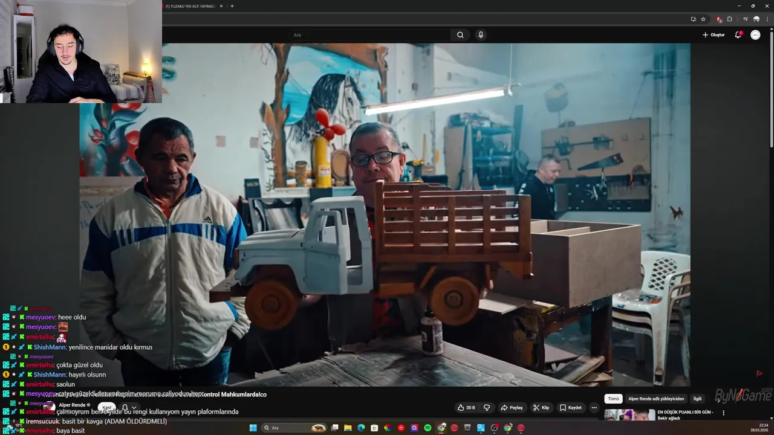Click the page vertical scrollbar
Image resolution: width=774 pixels, height=435 pixels.
(x=771, y=89)
